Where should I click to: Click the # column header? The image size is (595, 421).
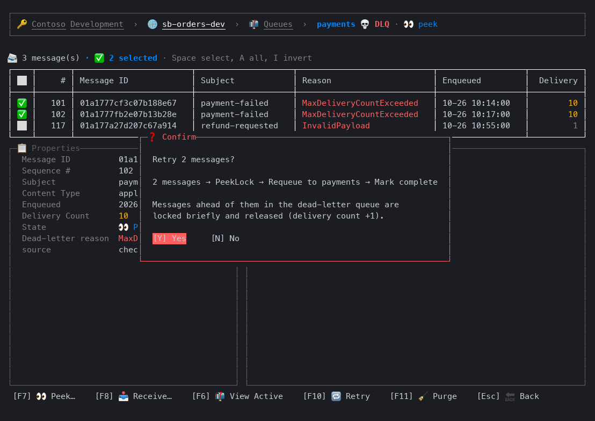[x=63, y=81]
